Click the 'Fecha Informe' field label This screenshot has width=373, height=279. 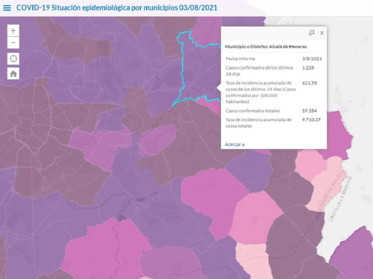point(240,59)
